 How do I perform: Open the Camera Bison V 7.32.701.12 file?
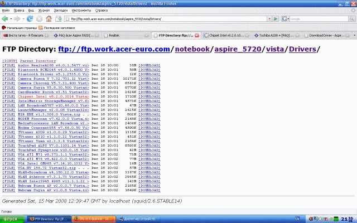[54, 79]
